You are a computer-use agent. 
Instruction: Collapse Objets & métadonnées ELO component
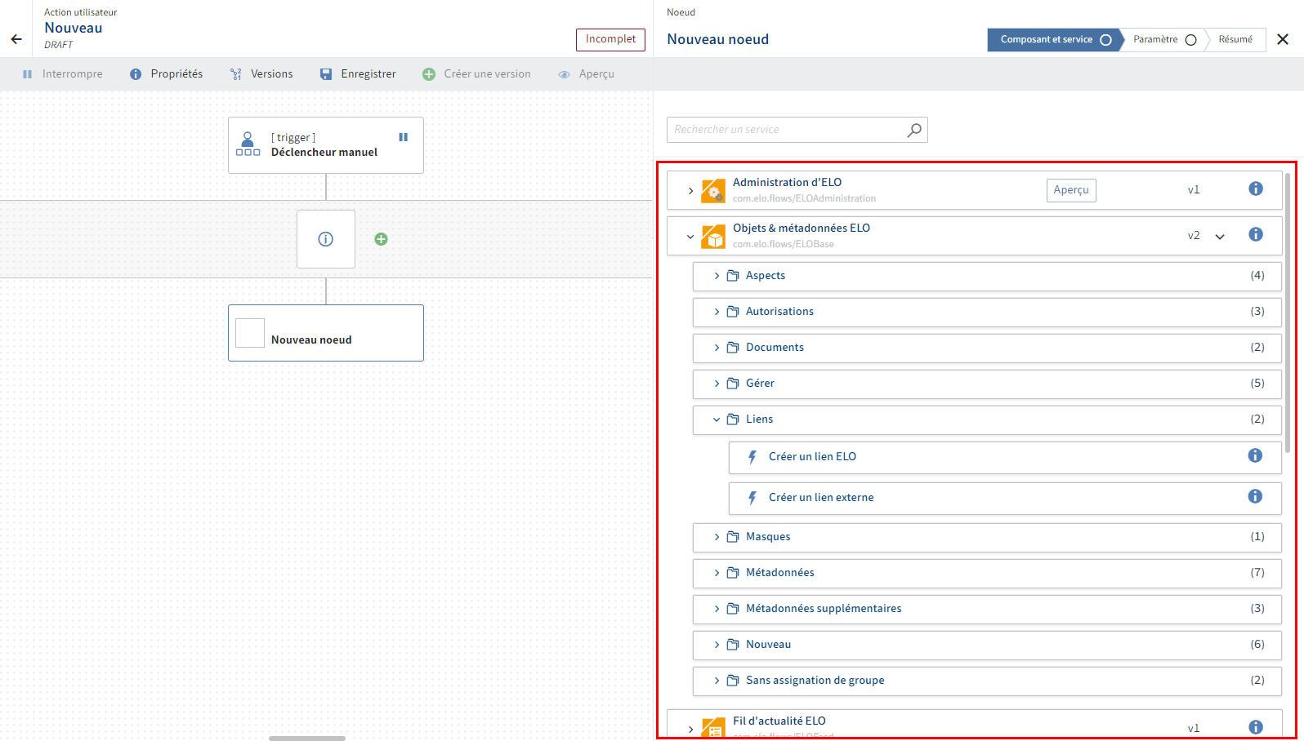[690, 237]
